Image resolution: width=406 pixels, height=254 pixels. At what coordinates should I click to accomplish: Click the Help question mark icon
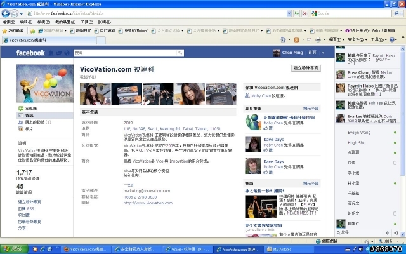[x=392, y=39]
